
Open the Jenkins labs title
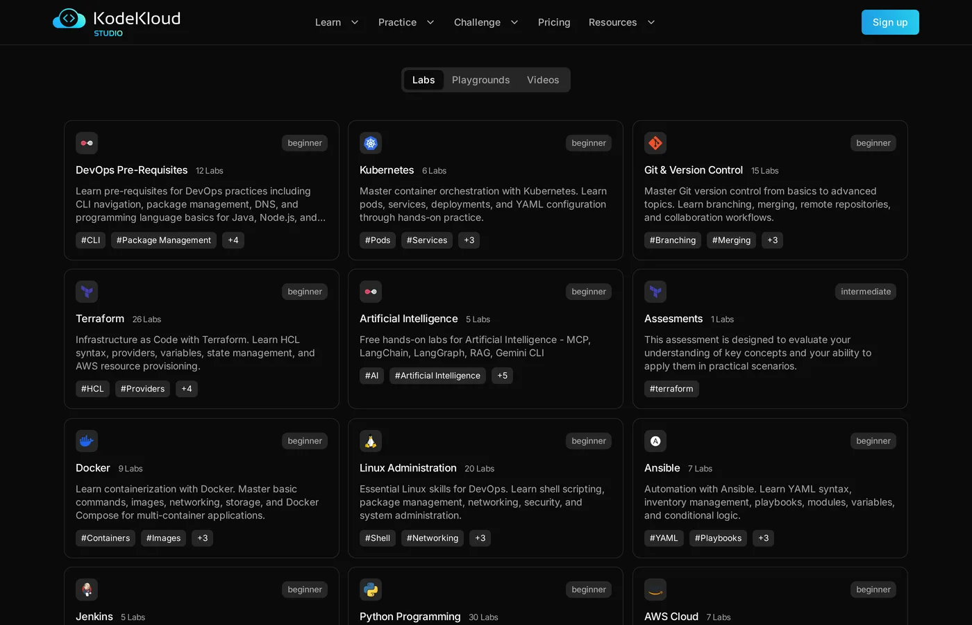click(94, 617)
